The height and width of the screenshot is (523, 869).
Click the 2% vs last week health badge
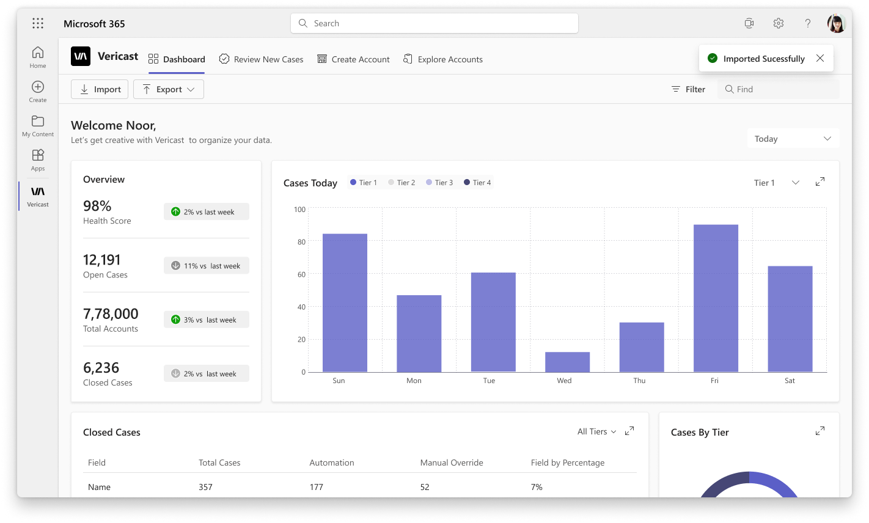(207, 211)
